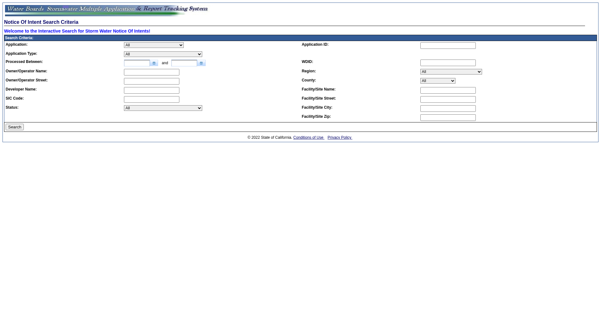Image resolution: width=601 pixels, height=311 pixels.
Task: Click the Facility/Site Zip input field
Action: [x=448, y=118]
